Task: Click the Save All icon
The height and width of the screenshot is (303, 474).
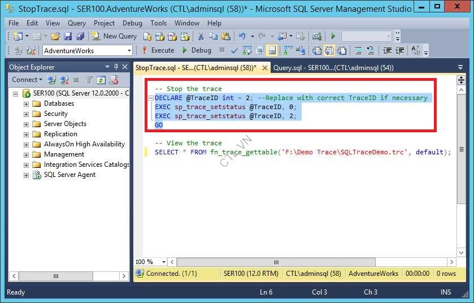Action: pyautogui.click(x=79, y=36)
